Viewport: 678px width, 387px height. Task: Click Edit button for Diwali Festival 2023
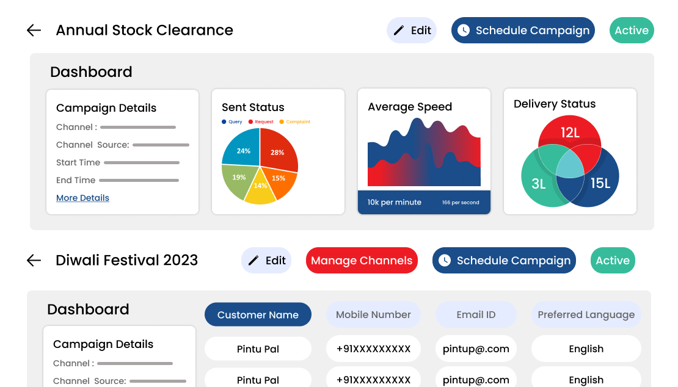pyautogui.click(x=266, y=261)
